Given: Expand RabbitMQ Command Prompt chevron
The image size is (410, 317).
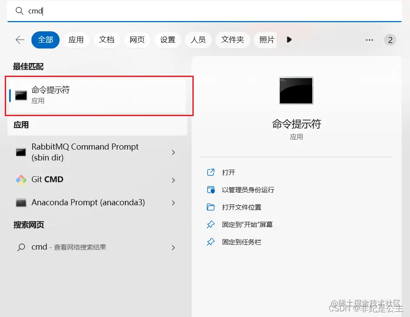Looking at the screenshot, I should pyautogui.click(x=173, y=152).
